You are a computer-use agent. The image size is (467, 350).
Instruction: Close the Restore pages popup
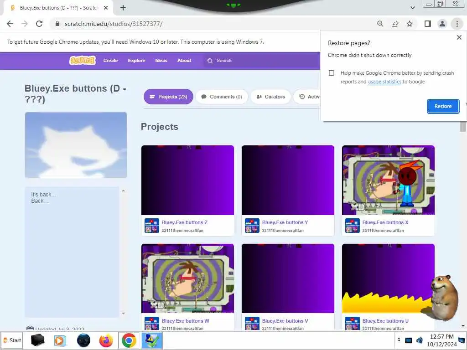tap(459, 37)
